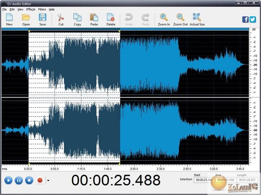
Task: Click the selection Start time field
Action: [204, 180]
